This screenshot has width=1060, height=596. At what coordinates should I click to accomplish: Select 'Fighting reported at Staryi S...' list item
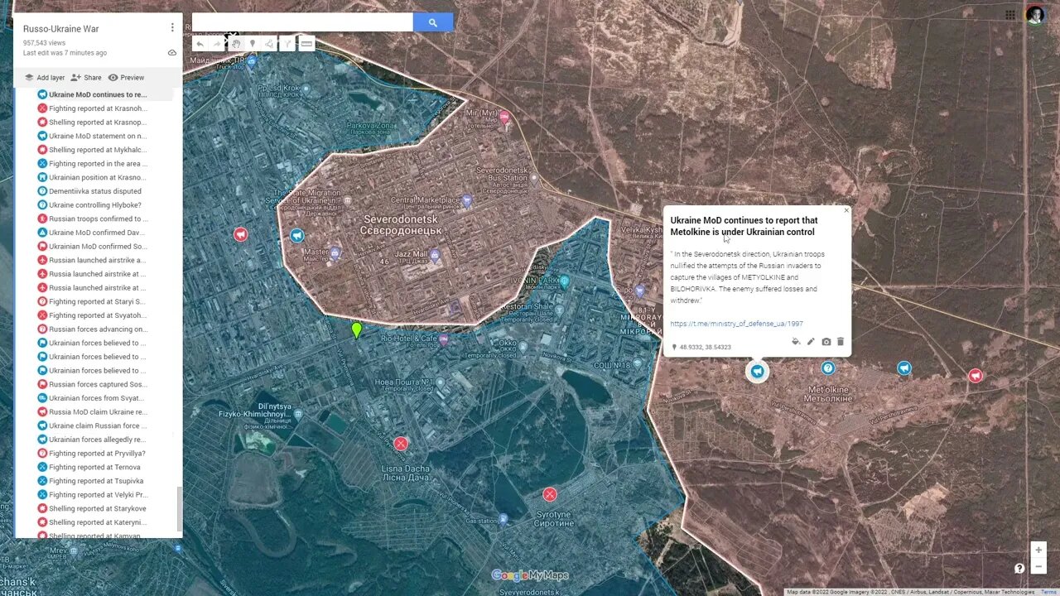tap(98, 301)
